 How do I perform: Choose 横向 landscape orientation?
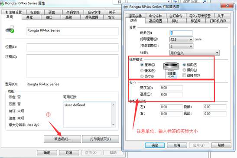tap(184, 70)
